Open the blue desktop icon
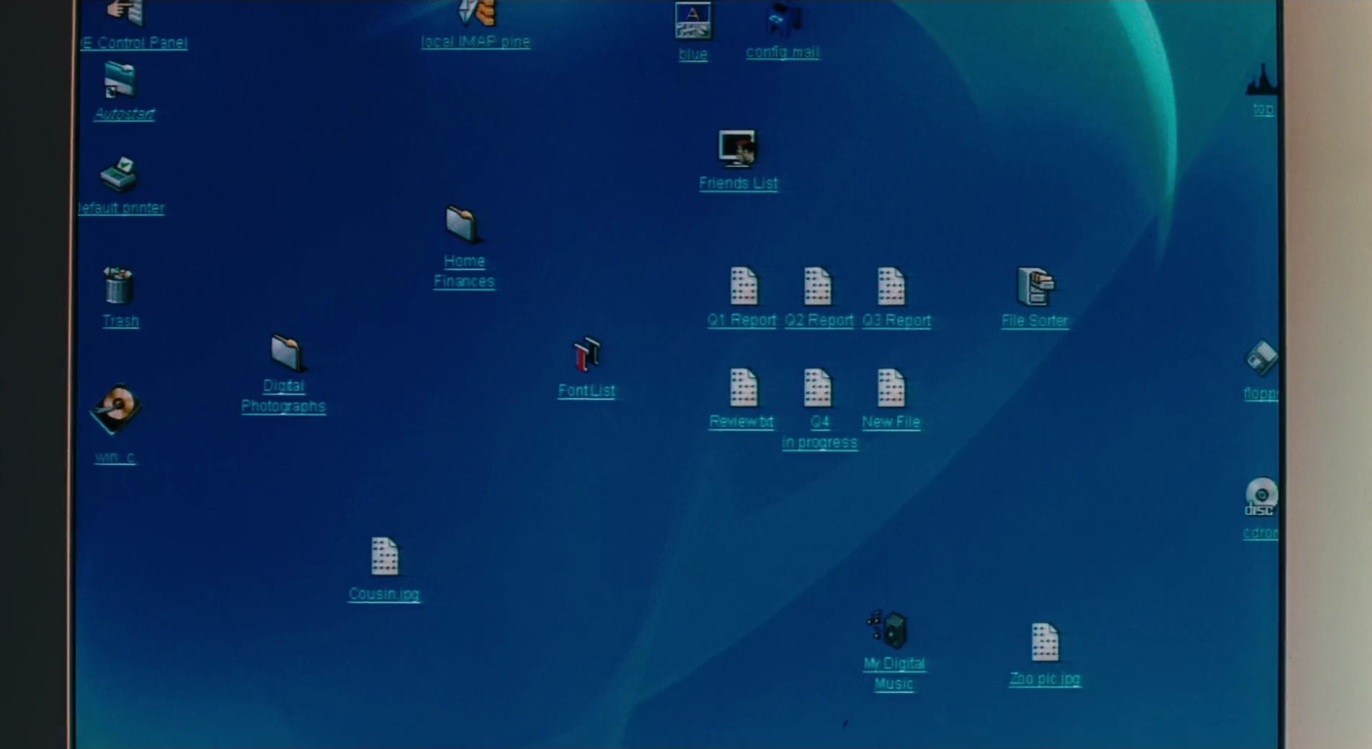The image size is (1372, 749). coord(693,21)
